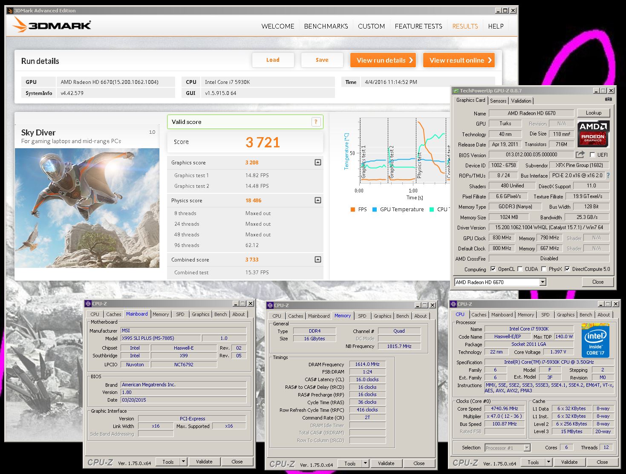Click View result online button
The image size is (626, 474).
pos(459,60)
